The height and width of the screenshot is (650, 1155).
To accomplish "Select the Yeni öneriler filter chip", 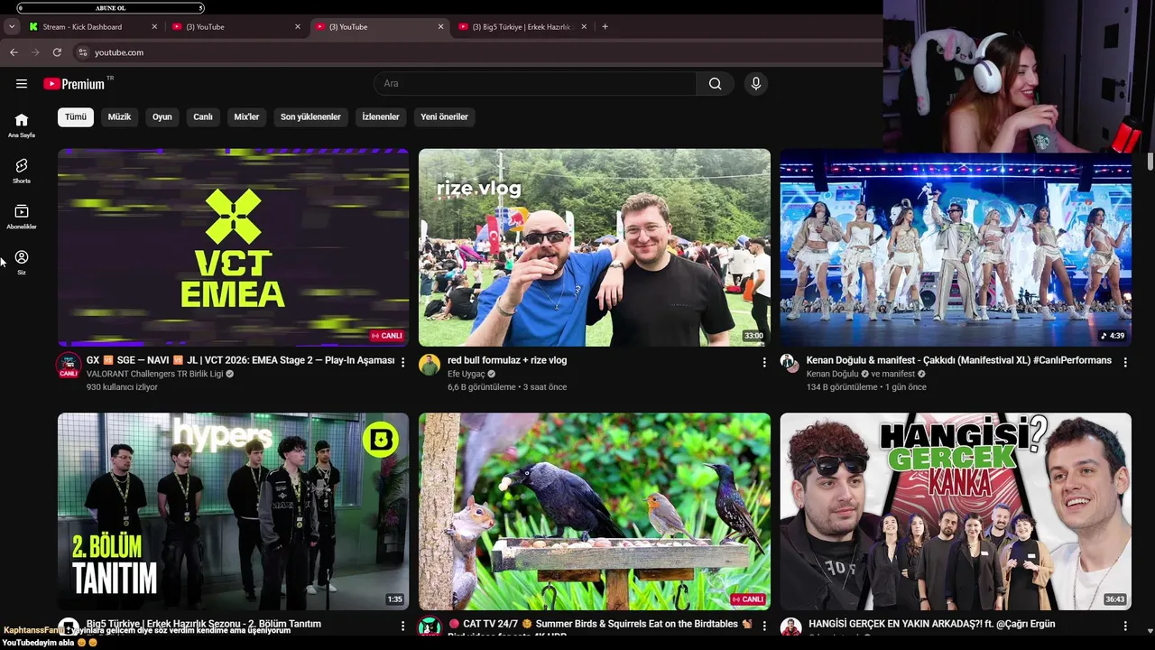I will 445,116.
